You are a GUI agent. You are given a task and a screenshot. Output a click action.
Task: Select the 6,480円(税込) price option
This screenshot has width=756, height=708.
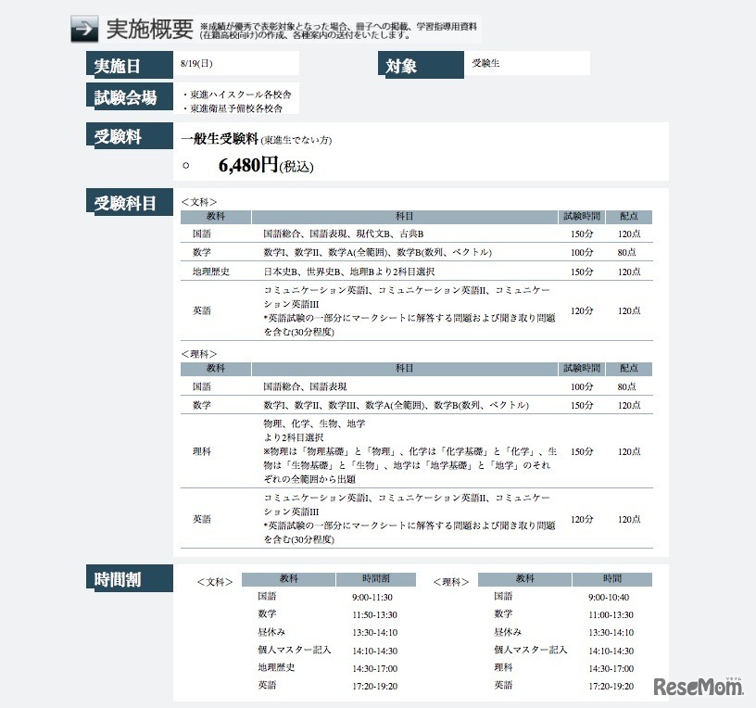click(x=249, y=164)
